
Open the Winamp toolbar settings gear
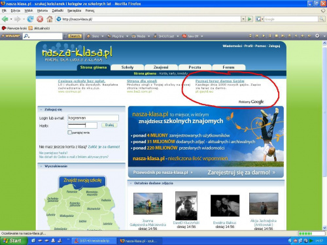[x=317, y=36]
